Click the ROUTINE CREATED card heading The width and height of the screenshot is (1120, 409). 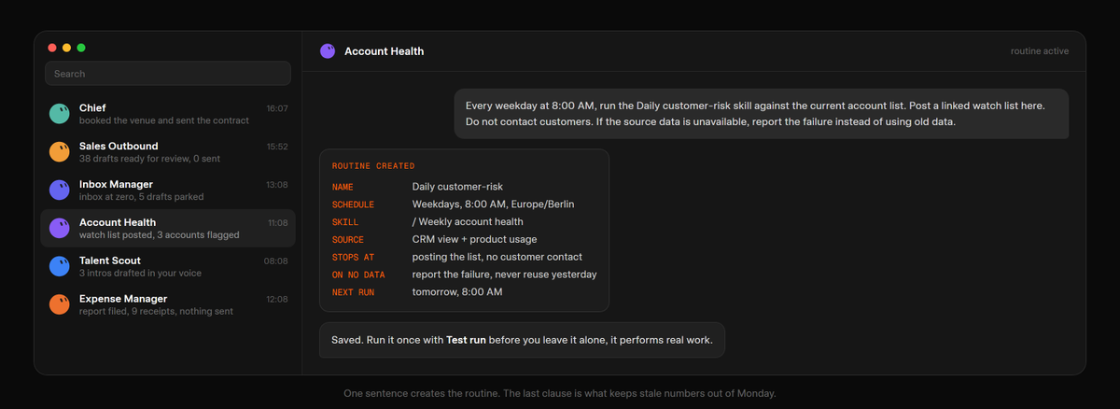(373, 166)
